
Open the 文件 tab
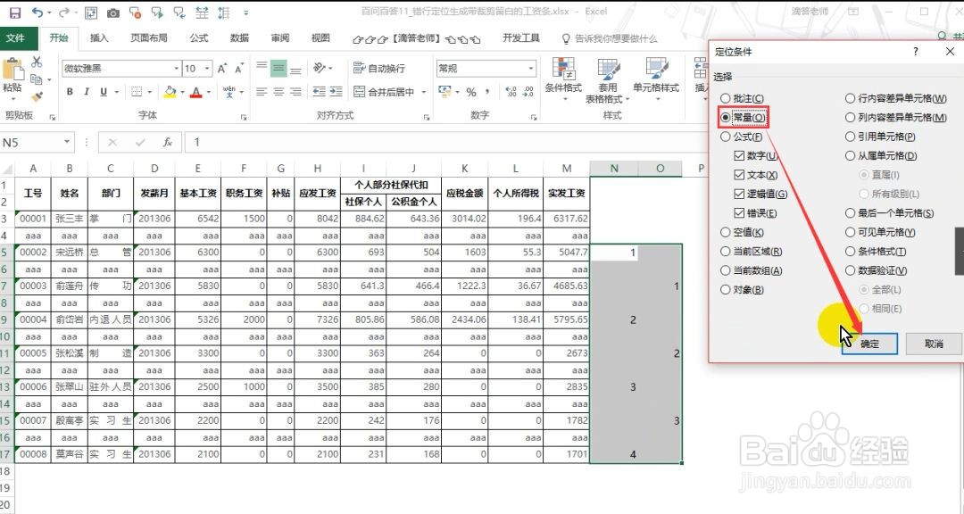[x=15, y=38]
